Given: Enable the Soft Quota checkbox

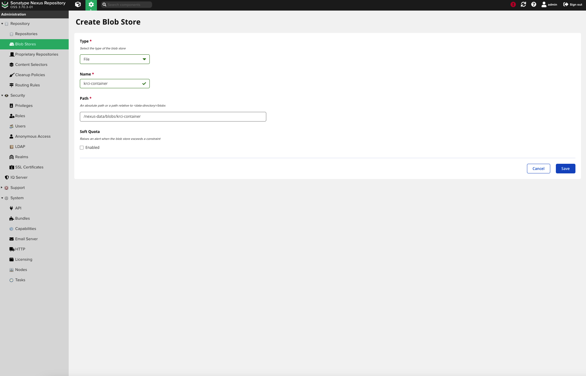Looking at the screenshot, I should (82, 147).
